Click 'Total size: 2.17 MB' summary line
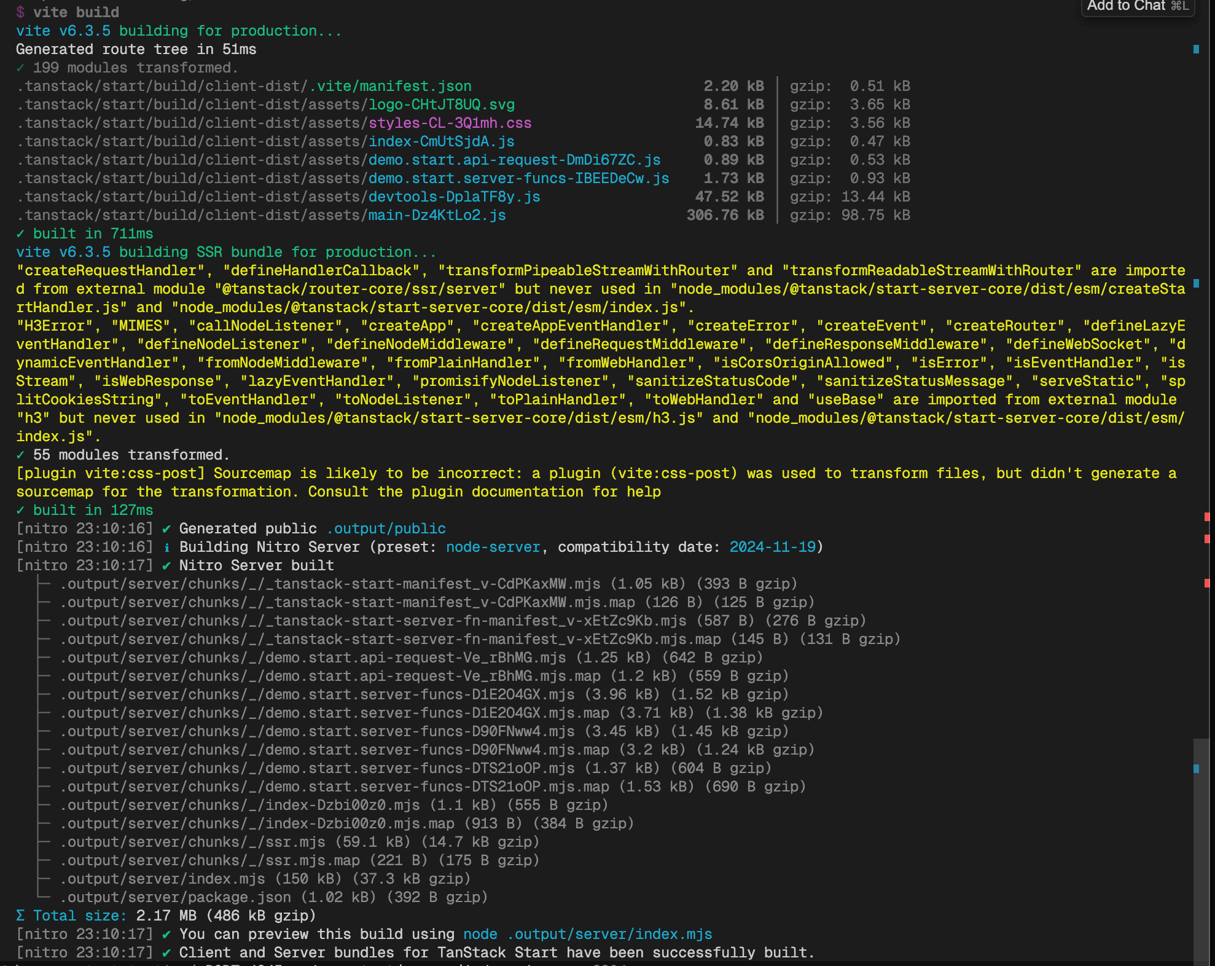Image resolution: width=1215 pixels, height=966 pixels. click(x=166, y=916)
